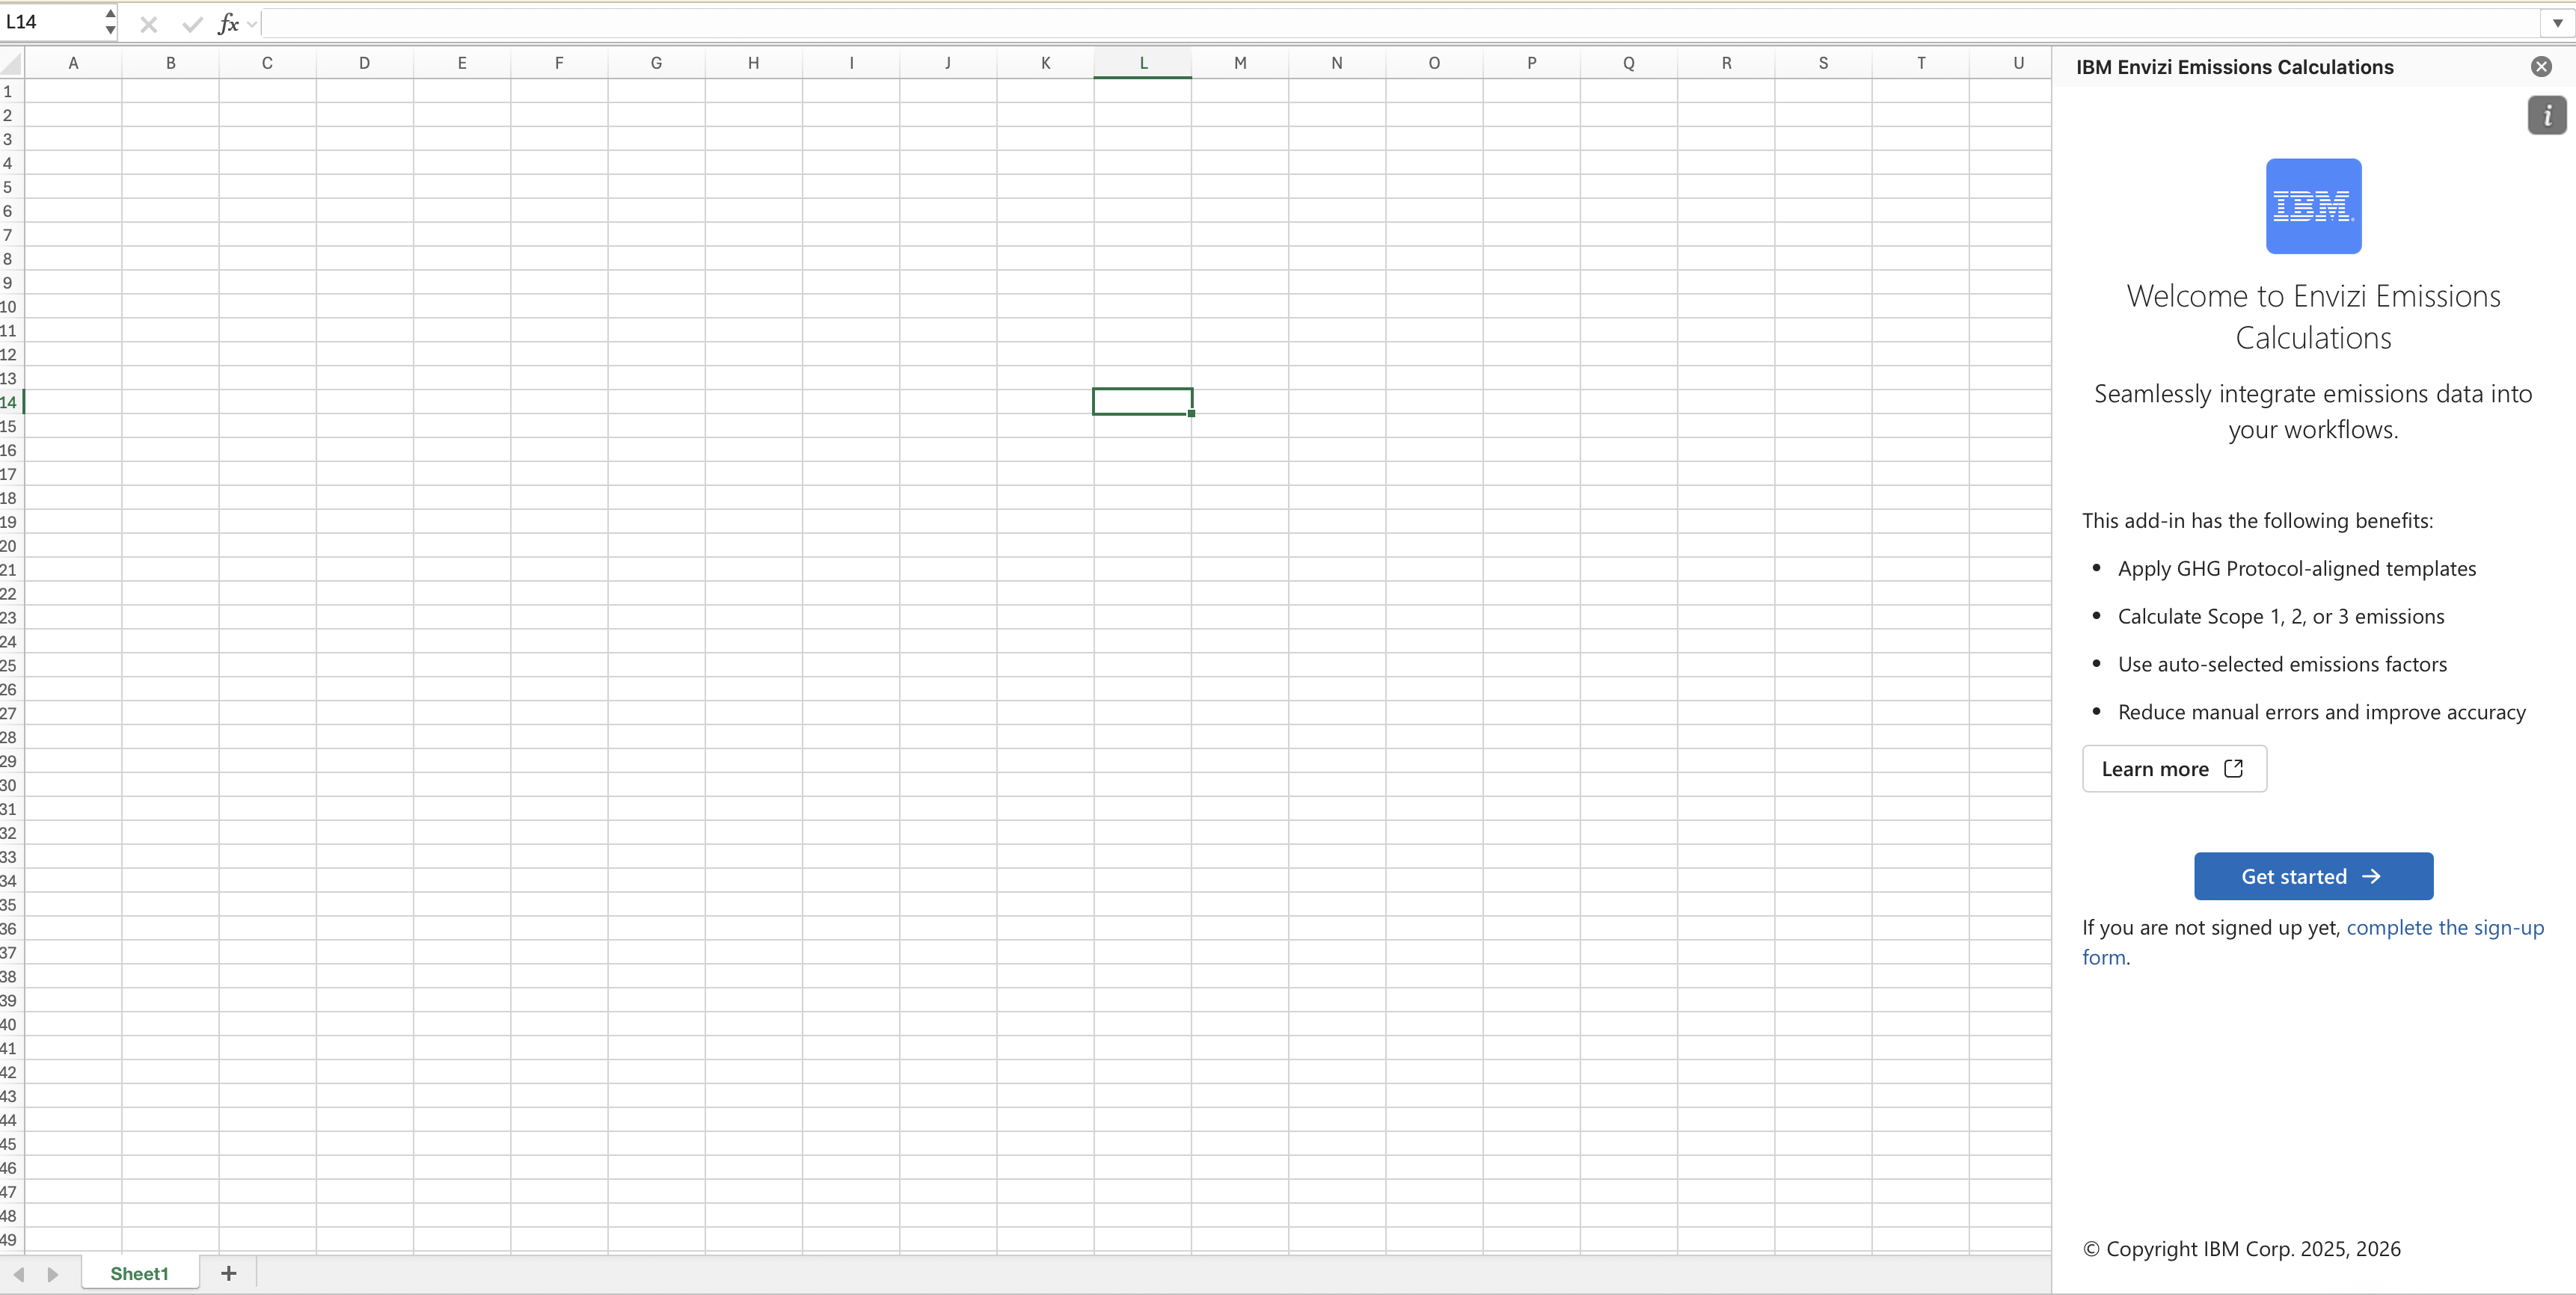The height and width of the screenshot is (1295, 2576).
Task: Close the IBM Envizi Emissions Calculations pane
Action: click(x=2541, y=67)
